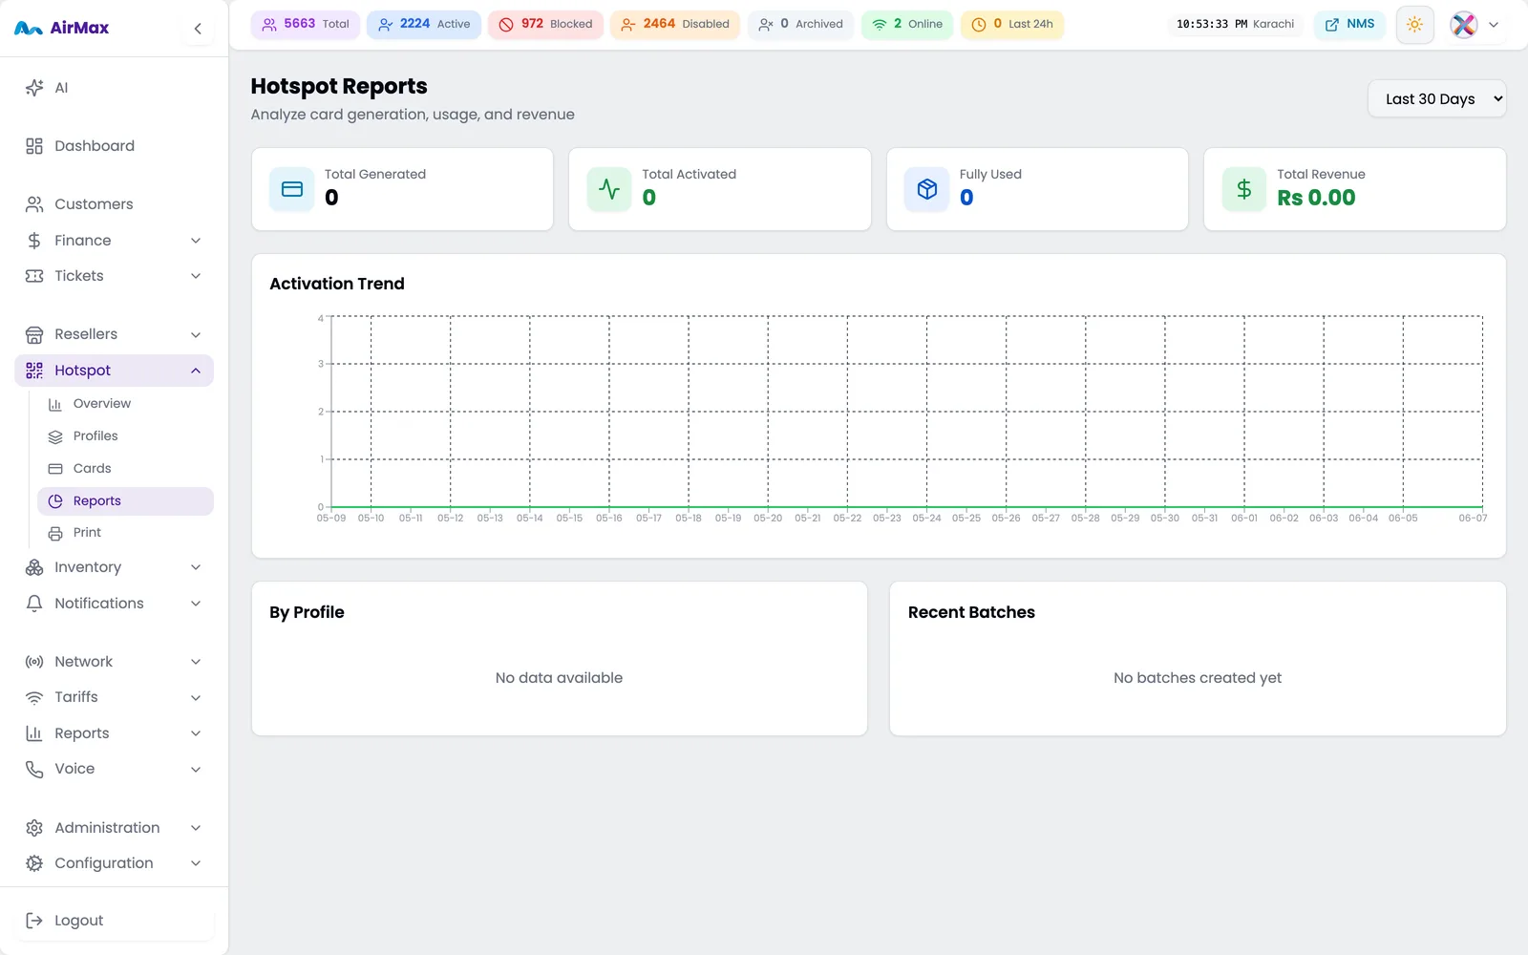Click the Dashboard grid icon
Viewport: 1528px width, 955px height.
[x=34, y=146]
